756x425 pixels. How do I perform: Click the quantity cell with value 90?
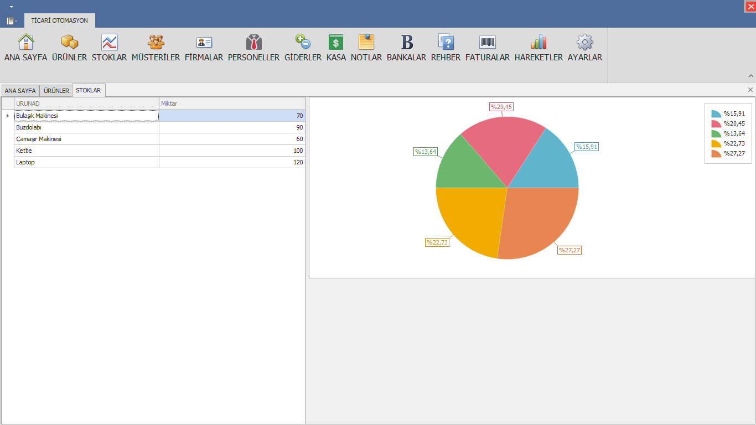(232, 127)
